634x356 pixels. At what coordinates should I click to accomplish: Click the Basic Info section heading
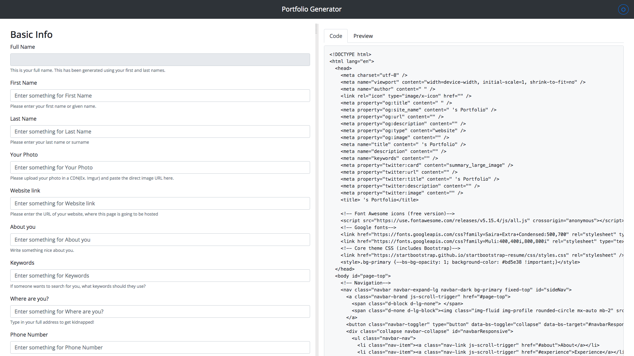(x=31, y=35)
